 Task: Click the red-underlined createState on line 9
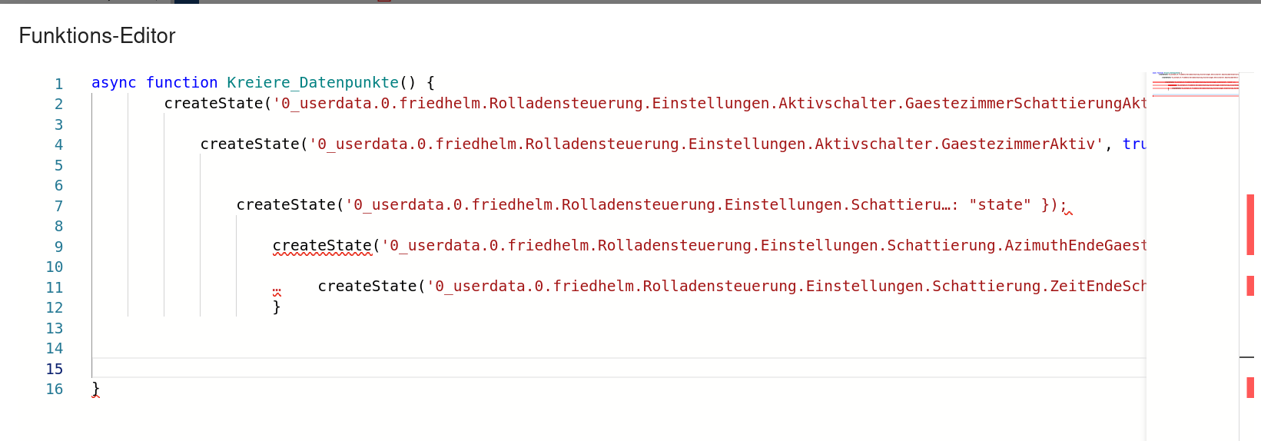322,246
